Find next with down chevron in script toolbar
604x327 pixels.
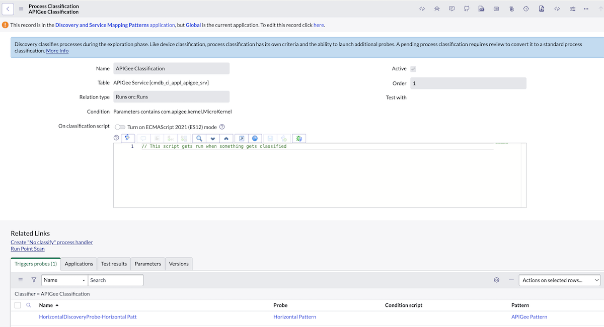pos(213,138)
